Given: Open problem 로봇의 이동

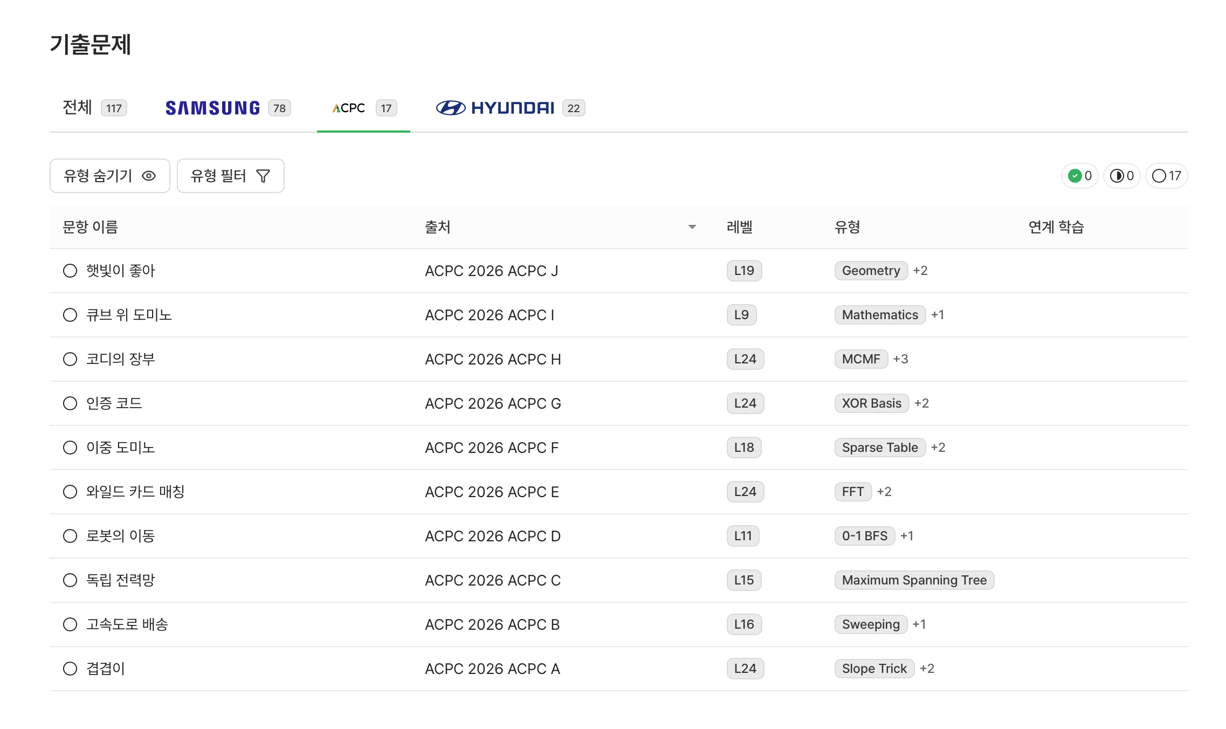Looking at the screenshot, I should (x=121, y=536).
